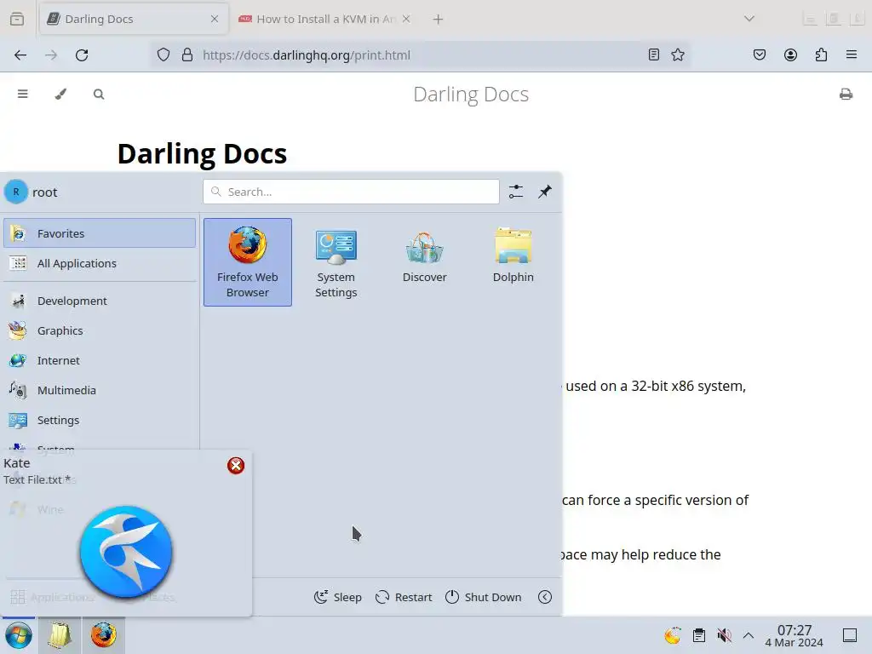The width and height of the screenshot is (872, 654).
Task: Toggle the muted volume tray icon
Action: [724, 635]
